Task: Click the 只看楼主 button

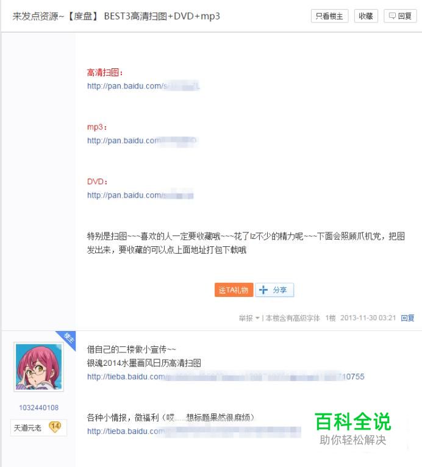Action: tap(329, 16)
